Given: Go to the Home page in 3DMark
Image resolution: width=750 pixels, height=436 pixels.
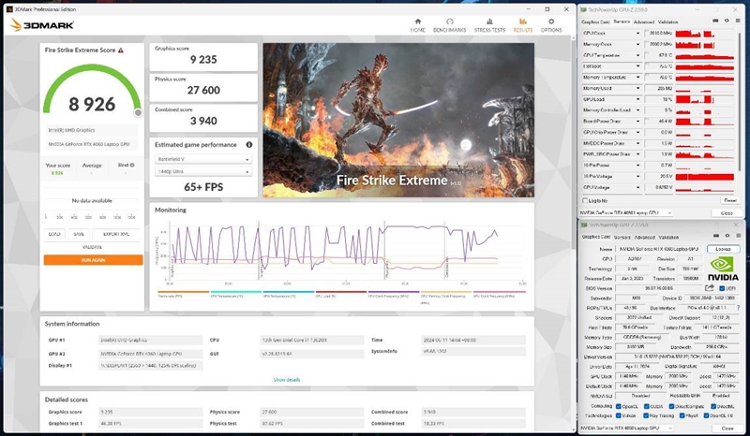Looking at the screenshot, I should 417,25.
